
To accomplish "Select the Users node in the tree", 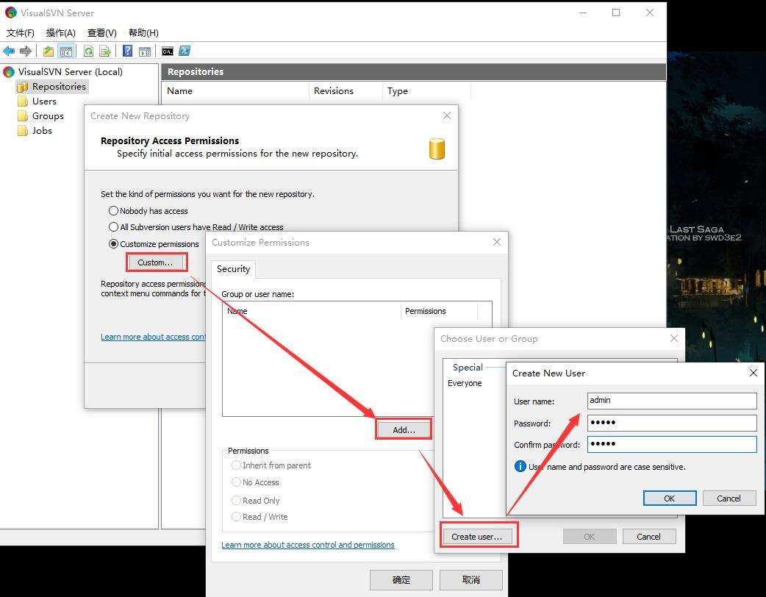I will coord(44,101).
